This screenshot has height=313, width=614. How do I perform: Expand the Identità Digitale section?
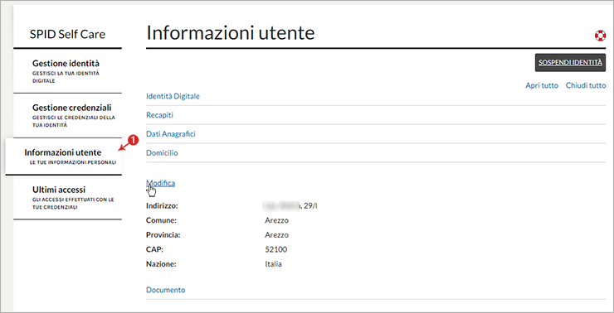[173, 96]
